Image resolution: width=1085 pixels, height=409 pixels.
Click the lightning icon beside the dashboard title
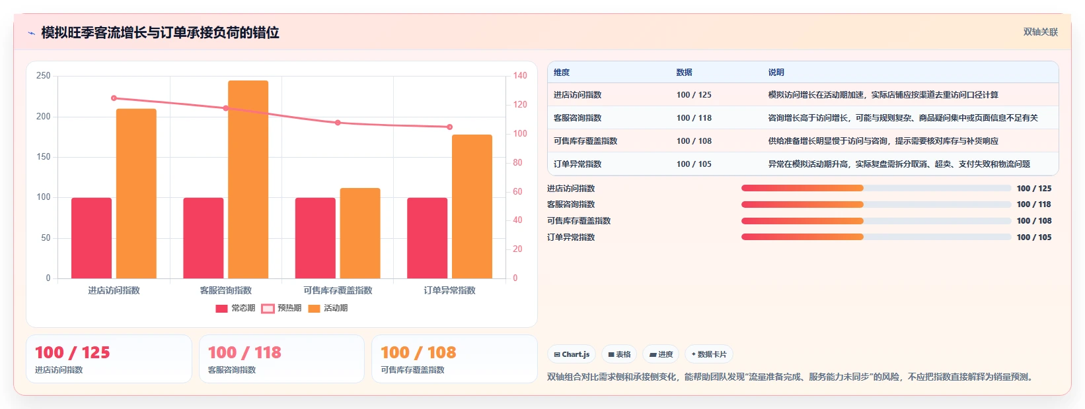pyautogui.click(x=31, y=33)
